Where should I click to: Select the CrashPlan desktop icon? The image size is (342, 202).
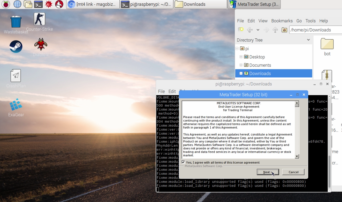click(x=16, y=79)
